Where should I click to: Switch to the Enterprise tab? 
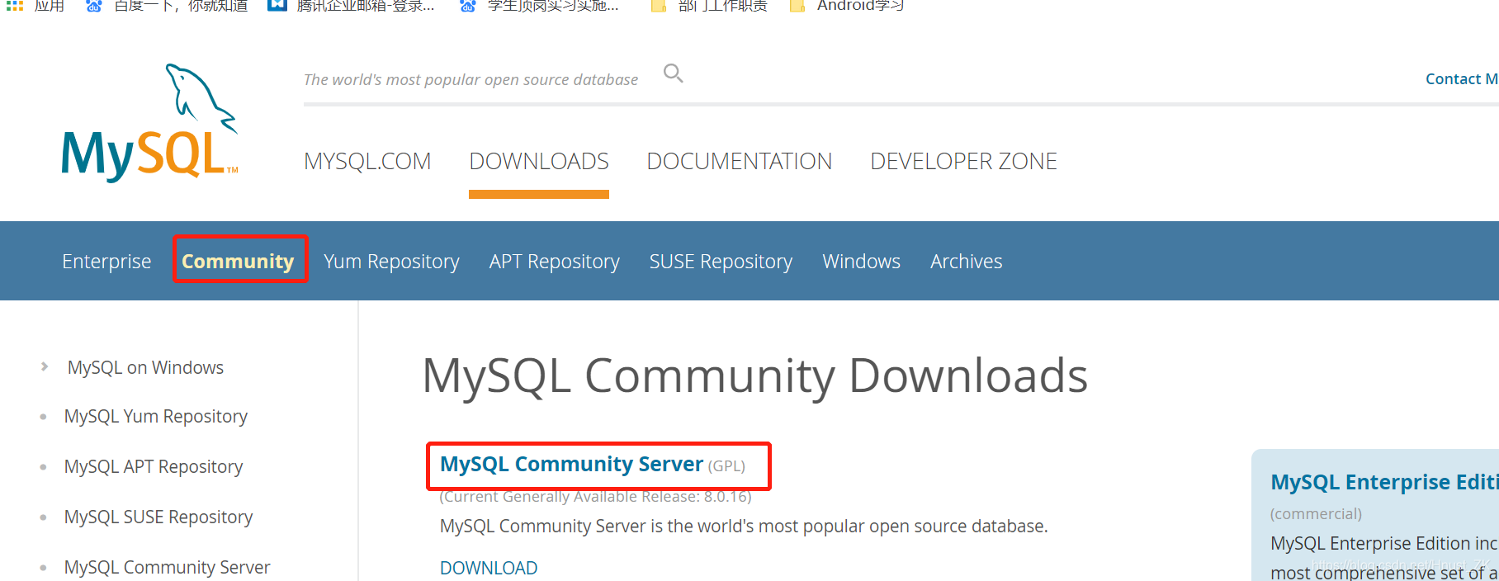pos(106,261)
